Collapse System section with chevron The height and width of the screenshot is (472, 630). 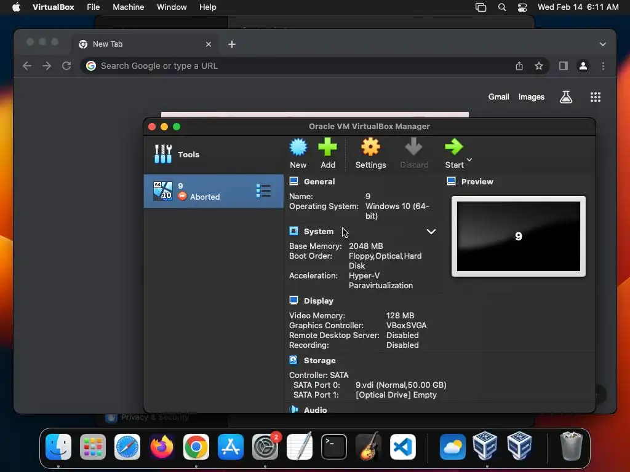(431, 232)
